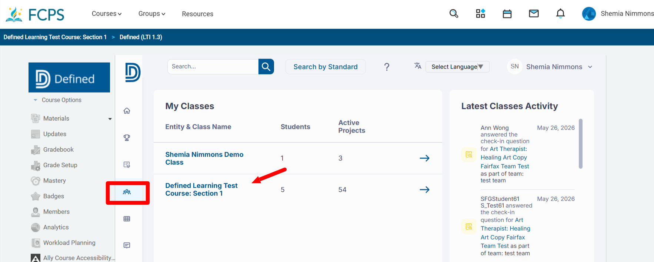Open Shemia Nimmons Demo Class link

(x=204, y=158)
